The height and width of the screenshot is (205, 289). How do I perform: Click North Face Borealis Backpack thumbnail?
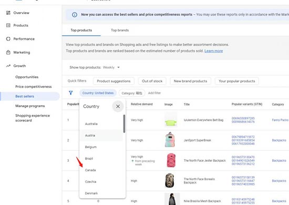click(x=170, y=180)
